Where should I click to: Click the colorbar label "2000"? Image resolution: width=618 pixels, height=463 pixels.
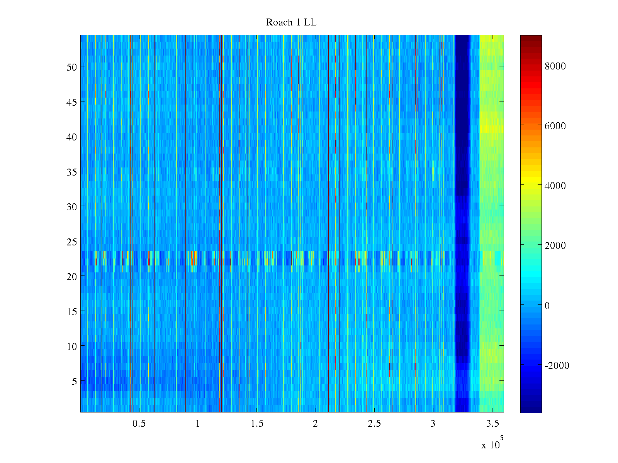tap(555, 245)
